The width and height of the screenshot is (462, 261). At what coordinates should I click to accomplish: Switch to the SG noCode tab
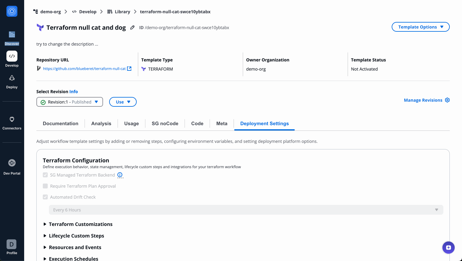(x=165, y=123)
